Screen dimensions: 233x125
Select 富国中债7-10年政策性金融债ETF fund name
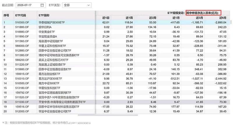(59, 97)
